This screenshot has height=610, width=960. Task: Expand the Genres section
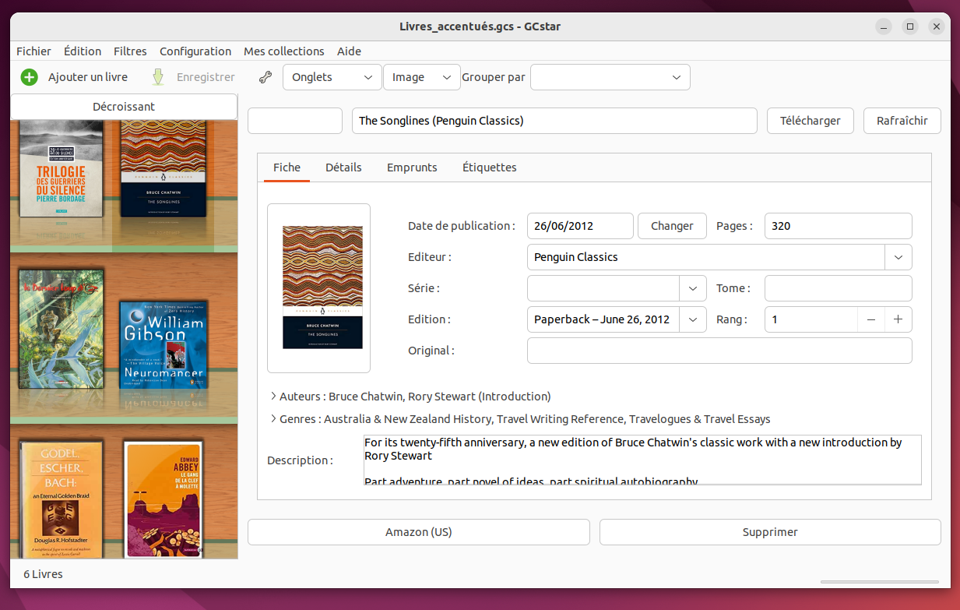(273, 419)
